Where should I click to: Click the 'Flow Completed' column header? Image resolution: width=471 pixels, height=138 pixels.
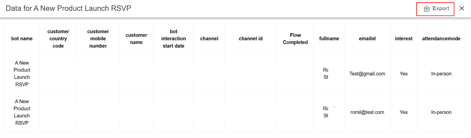pyautogui.click(x=295, y=39)
